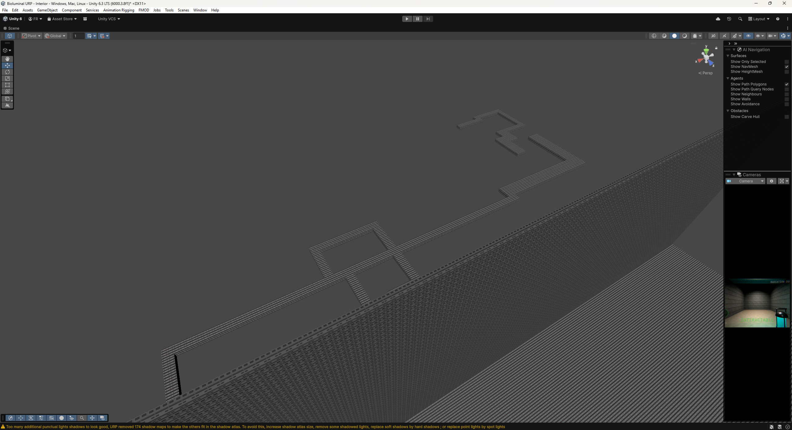Image resolution: width=792 pixels, height=430 pixels.
Task: Select the Rect Transform tool
Action: coord(7,85)
